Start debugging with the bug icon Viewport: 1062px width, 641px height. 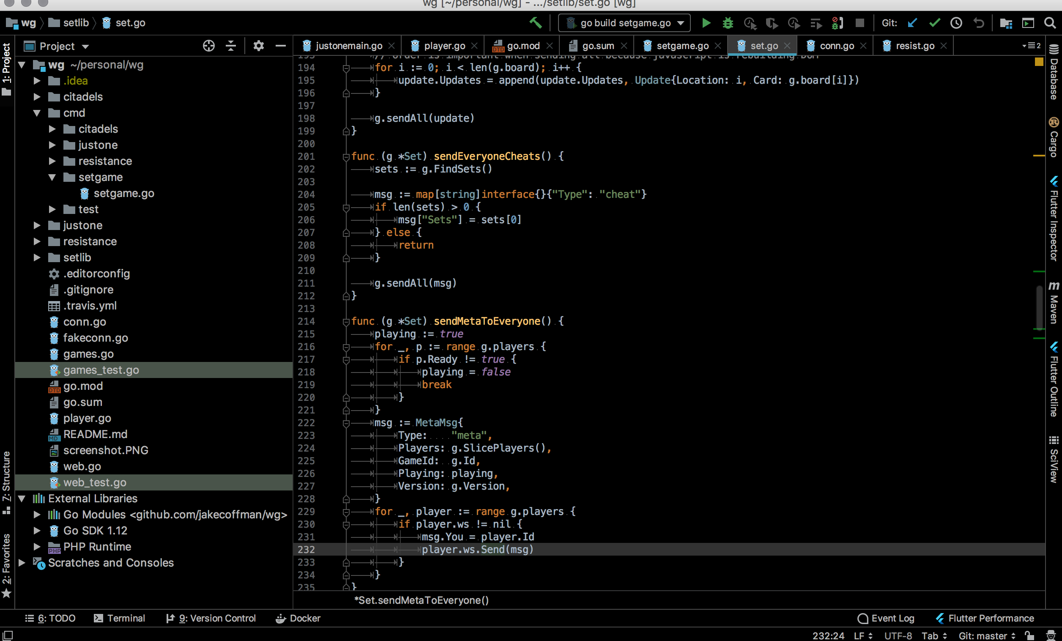[728, 23]
